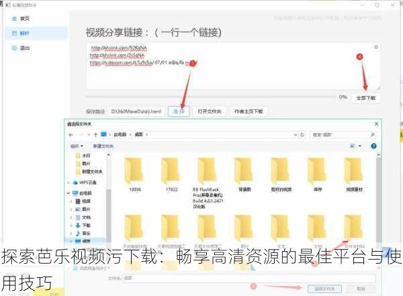Go forward in the folder dialog
This screenshot has height=296, width=403.
(81, 135)
